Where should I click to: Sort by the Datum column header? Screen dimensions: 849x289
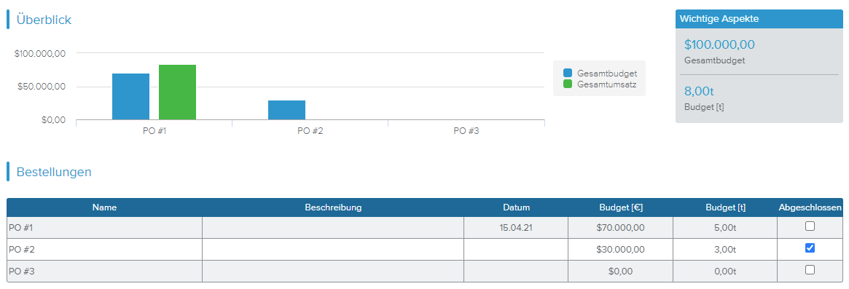(x=516, y=207)
